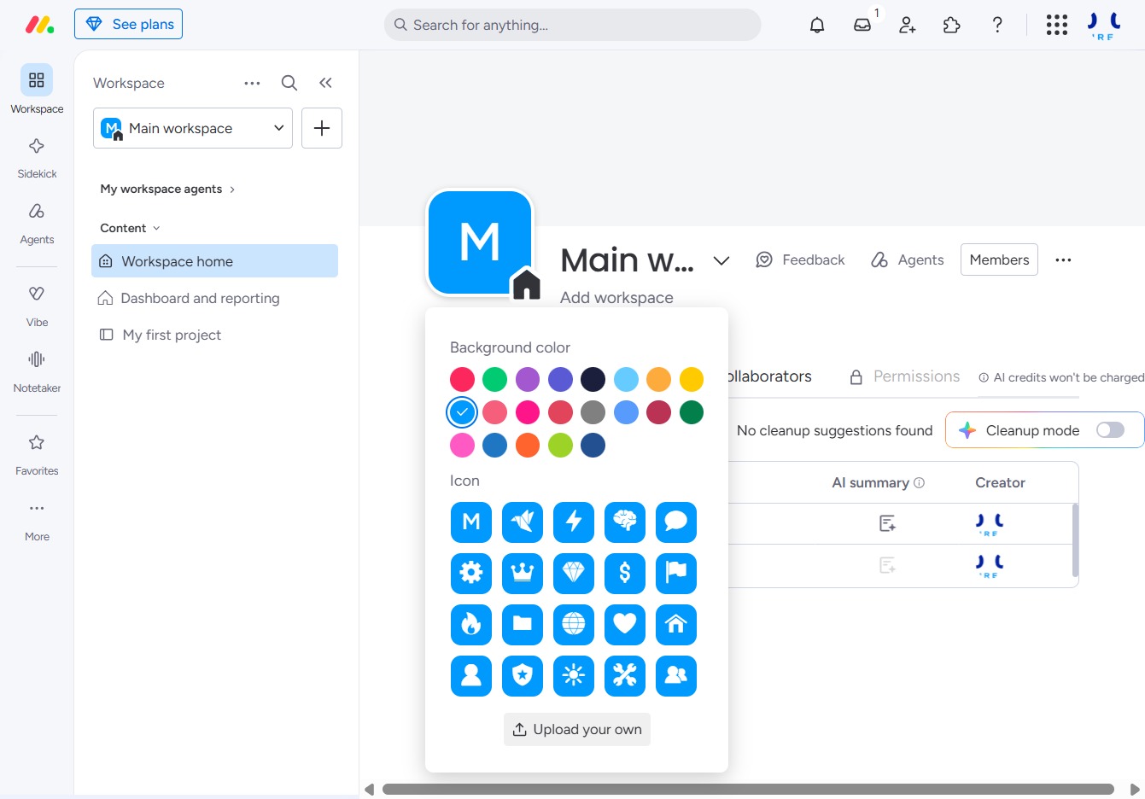1145x799 pixels.
Task: Open Sidekick from the left rail
Action: tap(37, 157)
